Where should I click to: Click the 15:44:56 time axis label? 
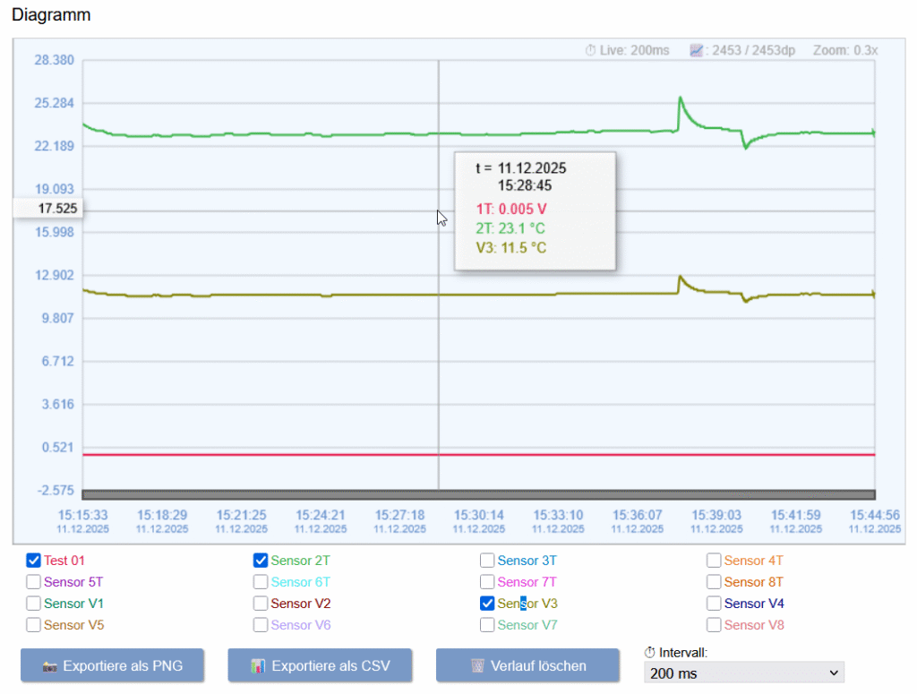pos(874,515)
